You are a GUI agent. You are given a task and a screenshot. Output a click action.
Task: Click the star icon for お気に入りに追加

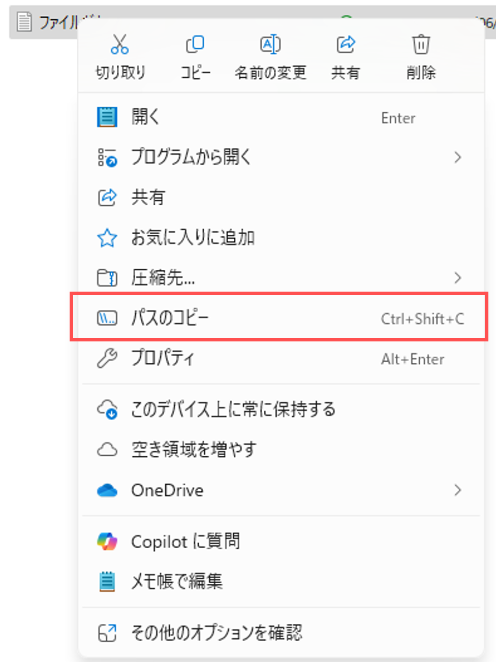point(107,237)
